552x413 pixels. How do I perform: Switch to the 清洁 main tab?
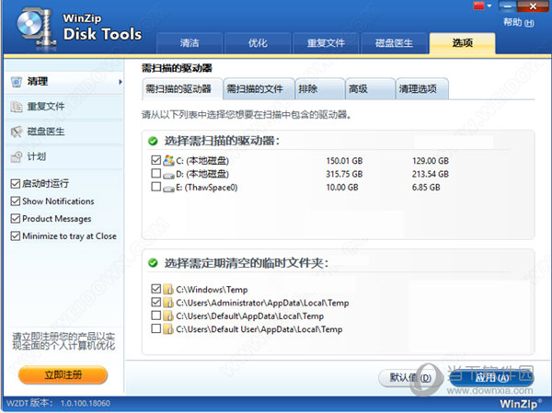190,43
